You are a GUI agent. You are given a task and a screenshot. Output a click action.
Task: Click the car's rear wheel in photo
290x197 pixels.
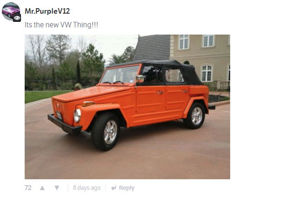[195, 116]
